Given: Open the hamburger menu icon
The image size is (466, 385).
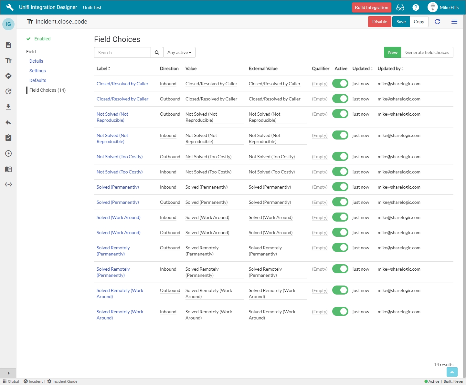Looking at the screenshot, I should tap(454, 22).
